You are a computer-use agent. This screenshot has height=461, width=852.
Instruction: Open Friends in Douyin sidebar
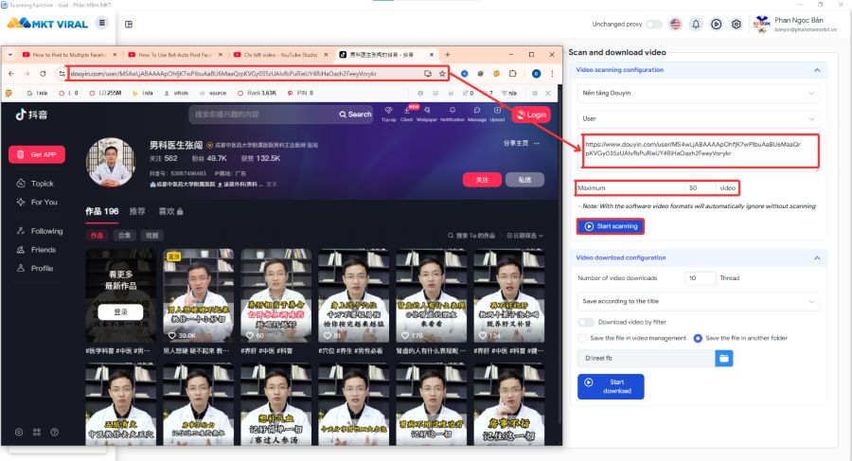tap(36, 250)
